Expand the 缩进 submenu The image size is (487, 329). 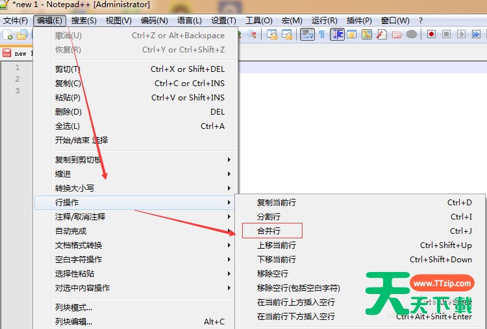[x=136, y=174]
